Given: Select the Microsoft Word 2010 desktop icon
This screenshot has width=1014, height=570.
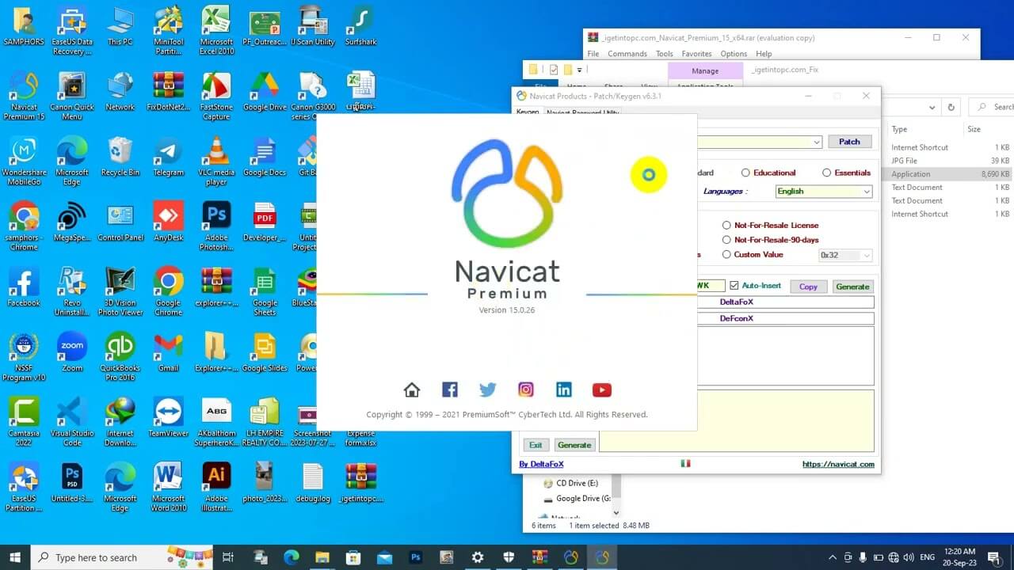Looking at the screenshot, I should coord(168,487).
